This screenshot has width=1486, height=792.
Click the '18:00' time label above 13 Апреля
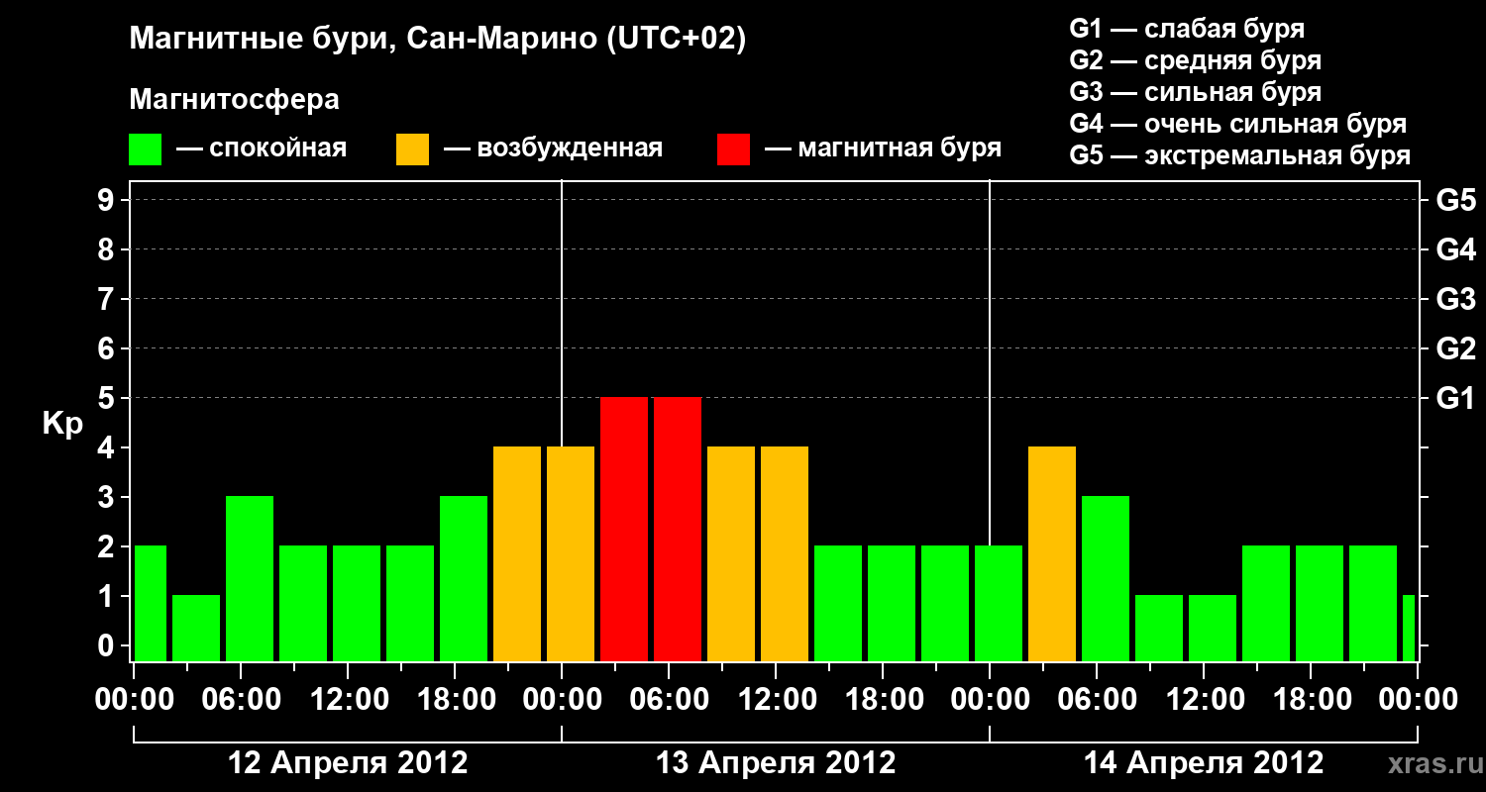click(x=883, y=700)
